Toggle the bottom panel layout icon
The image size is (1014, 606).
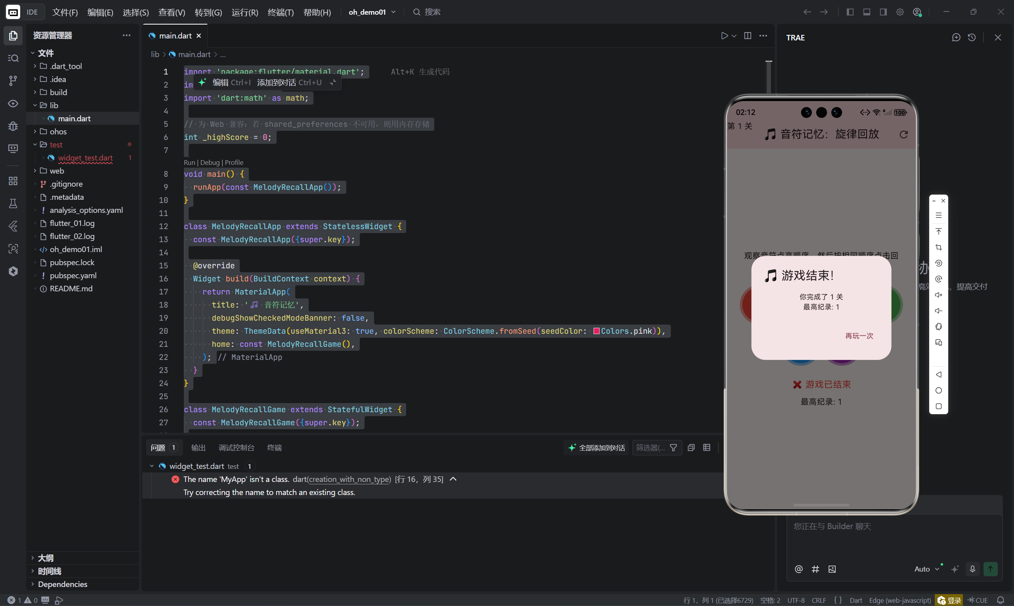[867, 12]
